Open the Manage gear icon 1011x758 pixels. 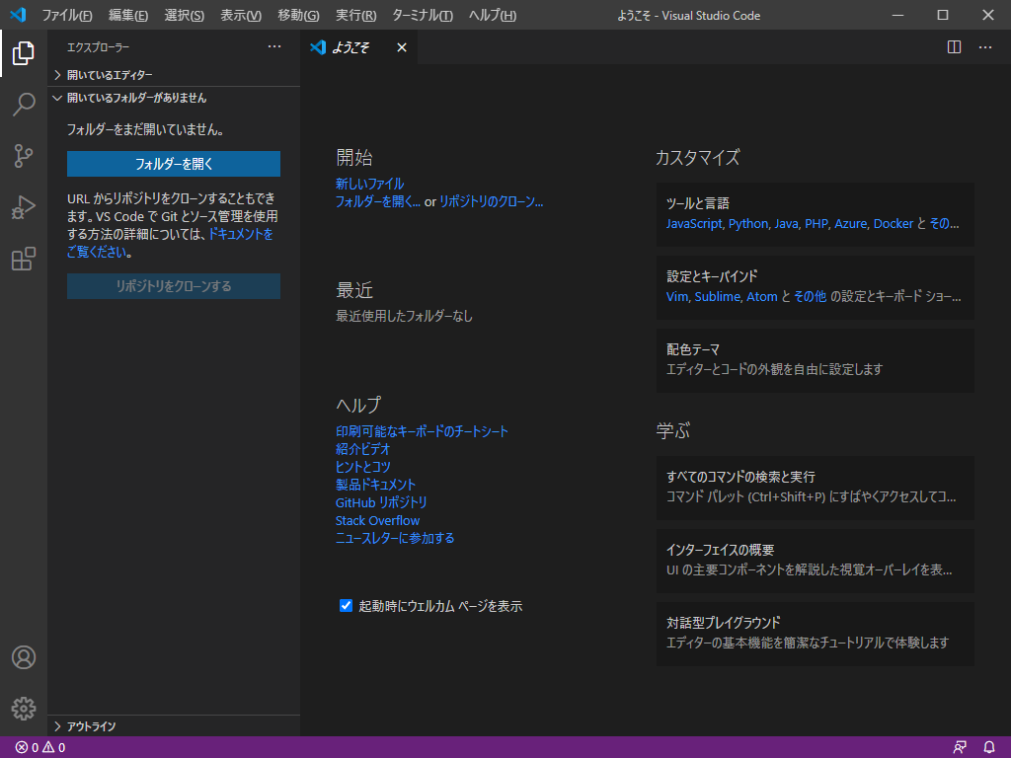click(x=24, y=709)
